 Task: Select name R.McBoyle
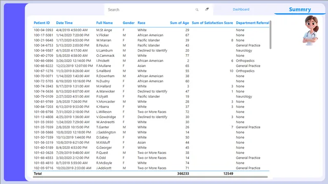(104, 163)
